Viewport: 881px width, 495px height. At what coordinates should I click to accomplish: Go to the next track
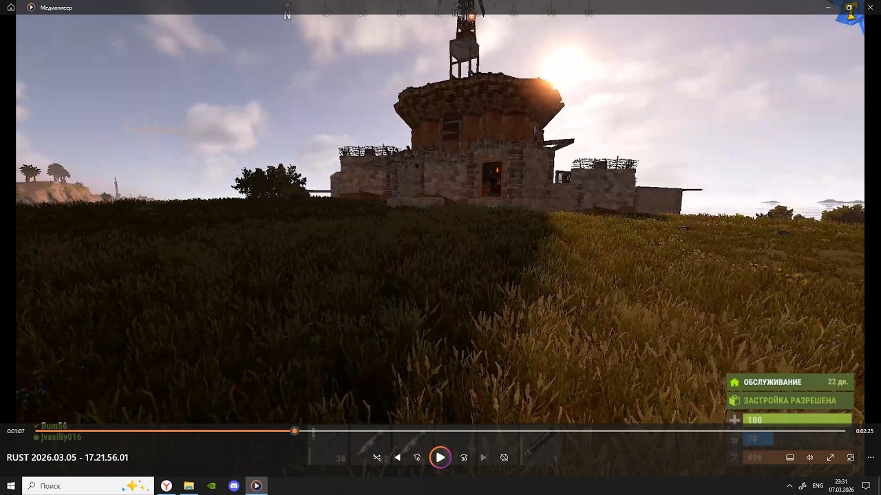pyautogui.click(x=484, y=457)
